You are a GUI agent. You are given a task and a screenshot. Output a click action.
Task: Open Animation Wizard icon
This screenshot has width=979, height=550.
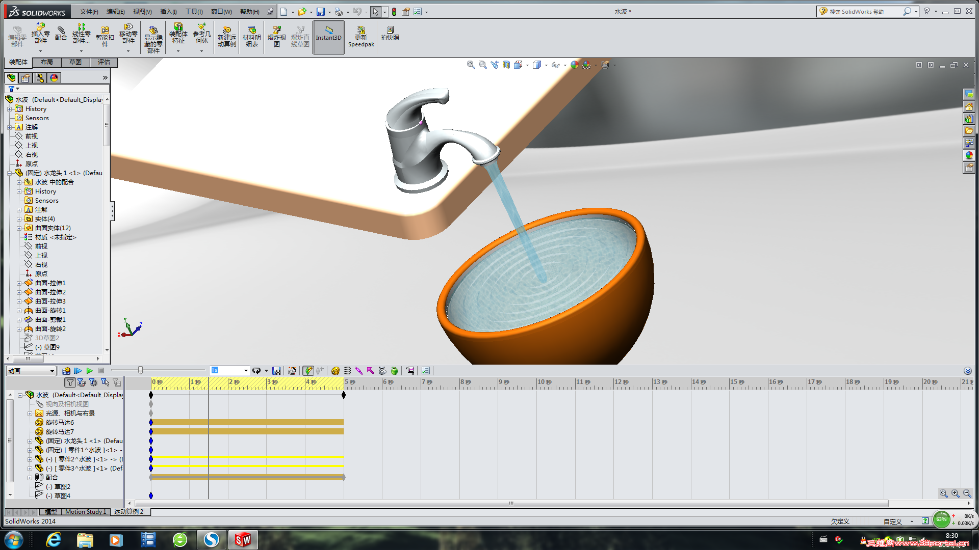(292, 371)
